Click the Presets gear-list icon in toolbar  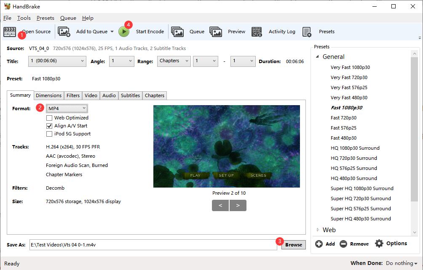click(x=307, y=32)
